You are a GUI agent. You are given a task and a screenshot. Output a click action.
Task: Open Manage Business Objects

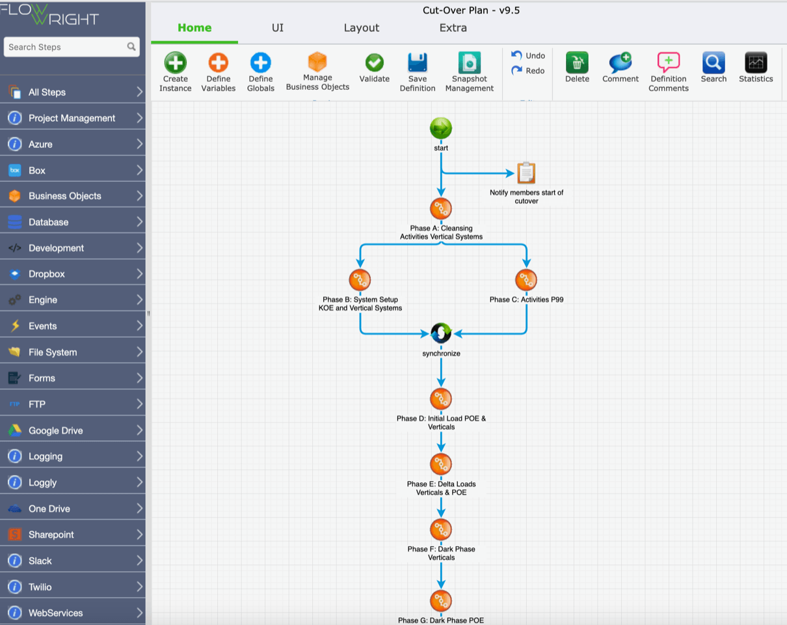pyautogui.click(x=317, y=62)
